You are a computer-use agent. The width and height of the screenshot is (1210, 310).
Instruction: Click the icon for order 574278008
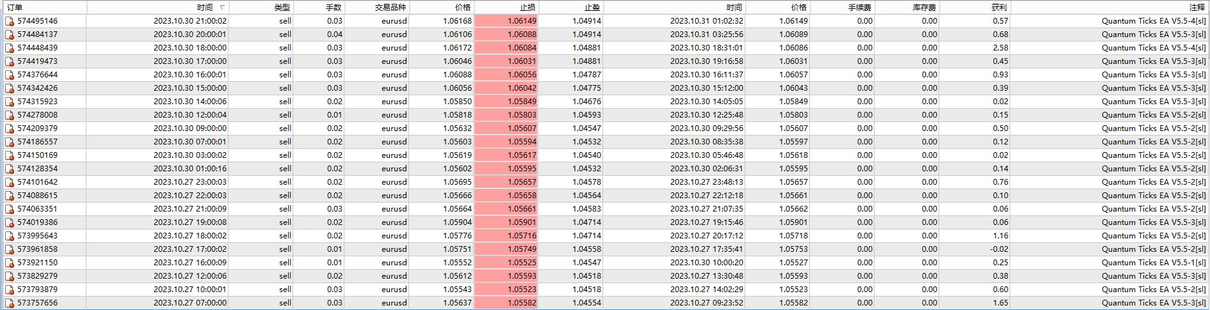click(10, 115)
